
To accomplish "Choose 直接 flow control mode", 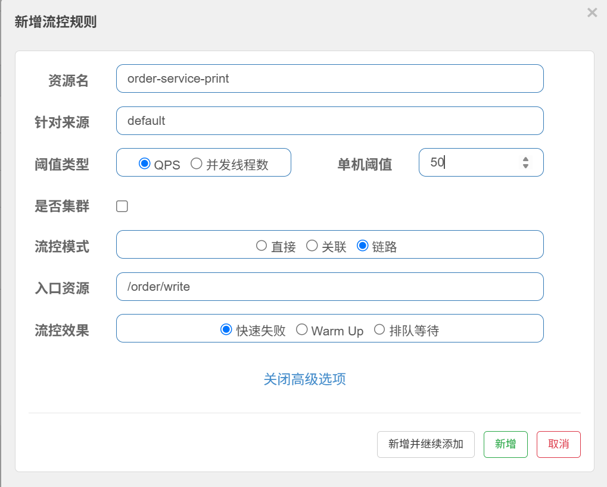I will tap(262, 246).
